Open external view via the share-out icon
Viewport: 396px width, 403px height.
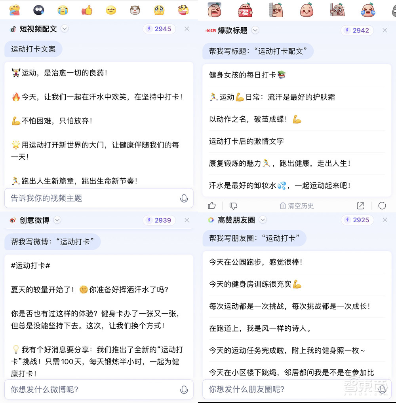point(360,206)
